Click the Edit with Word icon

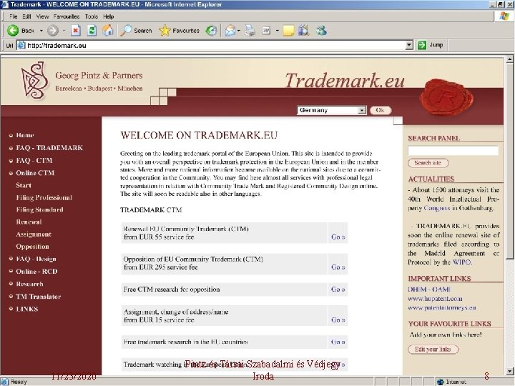(x=266, y=31)
